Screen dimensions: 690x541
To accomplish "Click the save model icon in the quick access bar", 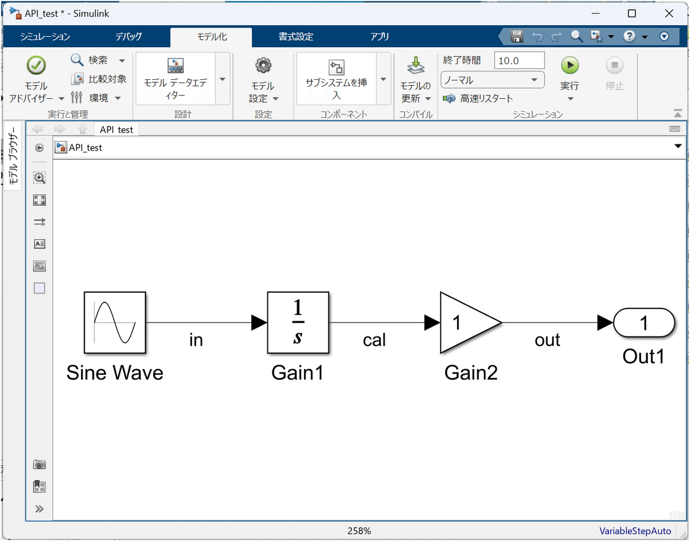I will pos(516,36).
